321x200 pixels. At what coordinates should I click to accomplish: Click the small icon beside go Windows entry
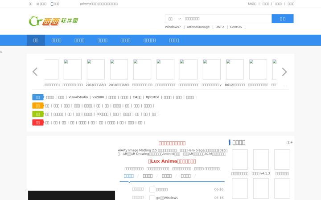coord(152,197)
